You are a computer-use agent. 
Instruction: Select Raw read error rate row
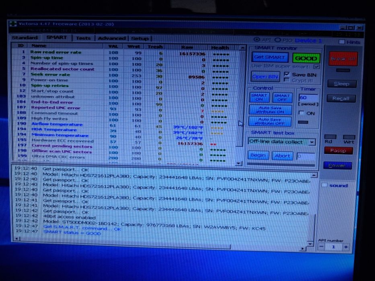pyautogui.click(x=124, y=53)
